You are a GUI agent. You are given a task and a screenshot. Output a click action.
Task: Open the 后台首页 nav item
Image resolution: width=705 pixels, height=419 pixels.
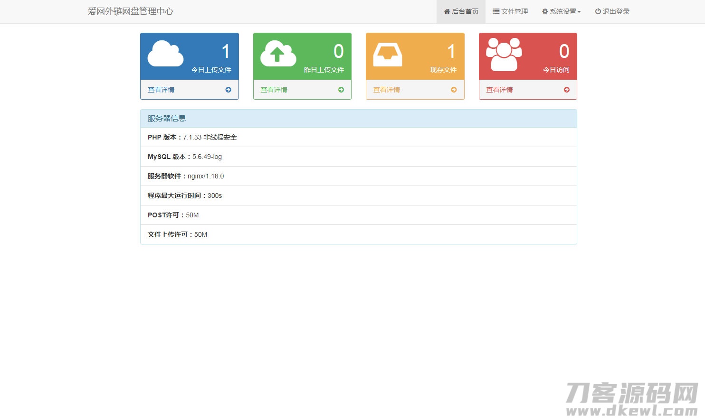click(x=461, y=11)
